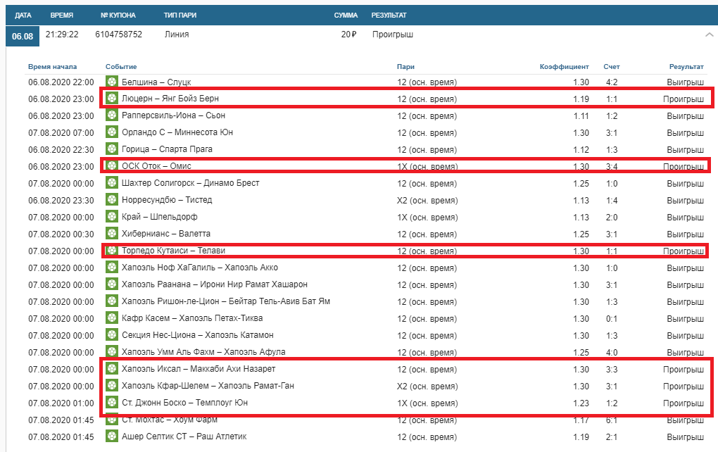Screen dimensions: 718x452
Task: Click Проигрыш result in Хапоэль Иксал row
Action: [684, 370]
